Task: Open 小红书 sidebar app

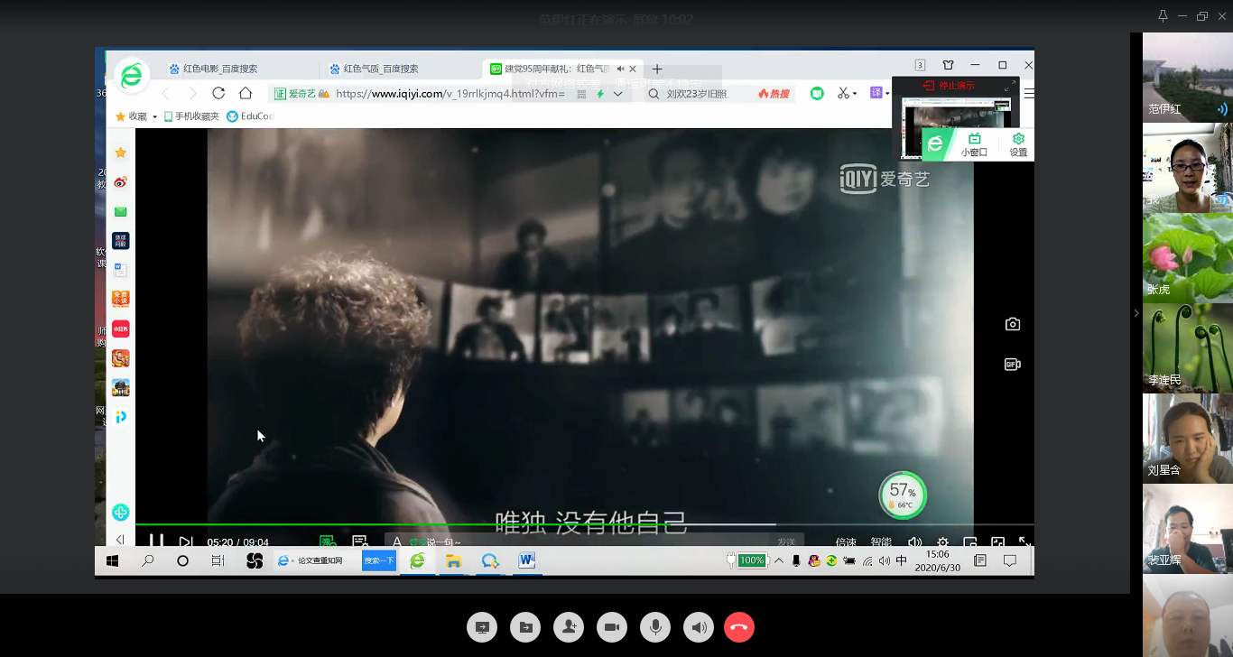Action: click(121, 328)
